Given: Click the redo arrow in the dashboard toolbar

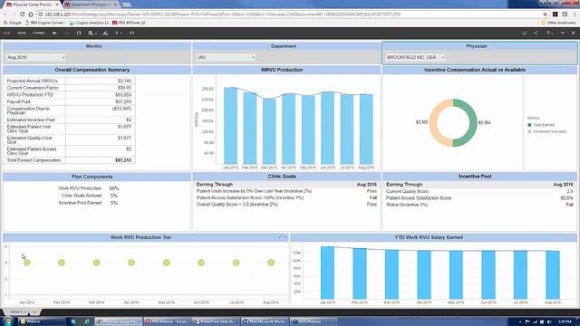Looking at the screenshot, I should pyautogui.click(x=67, y=34).
